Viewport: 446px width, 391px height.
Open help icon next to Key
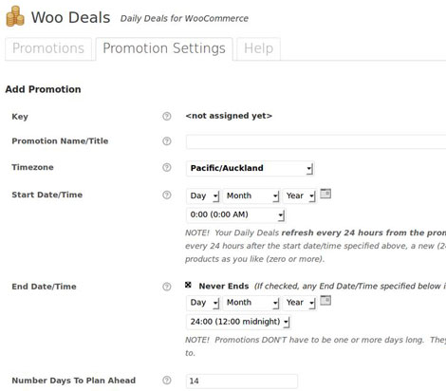coord(167,116)
